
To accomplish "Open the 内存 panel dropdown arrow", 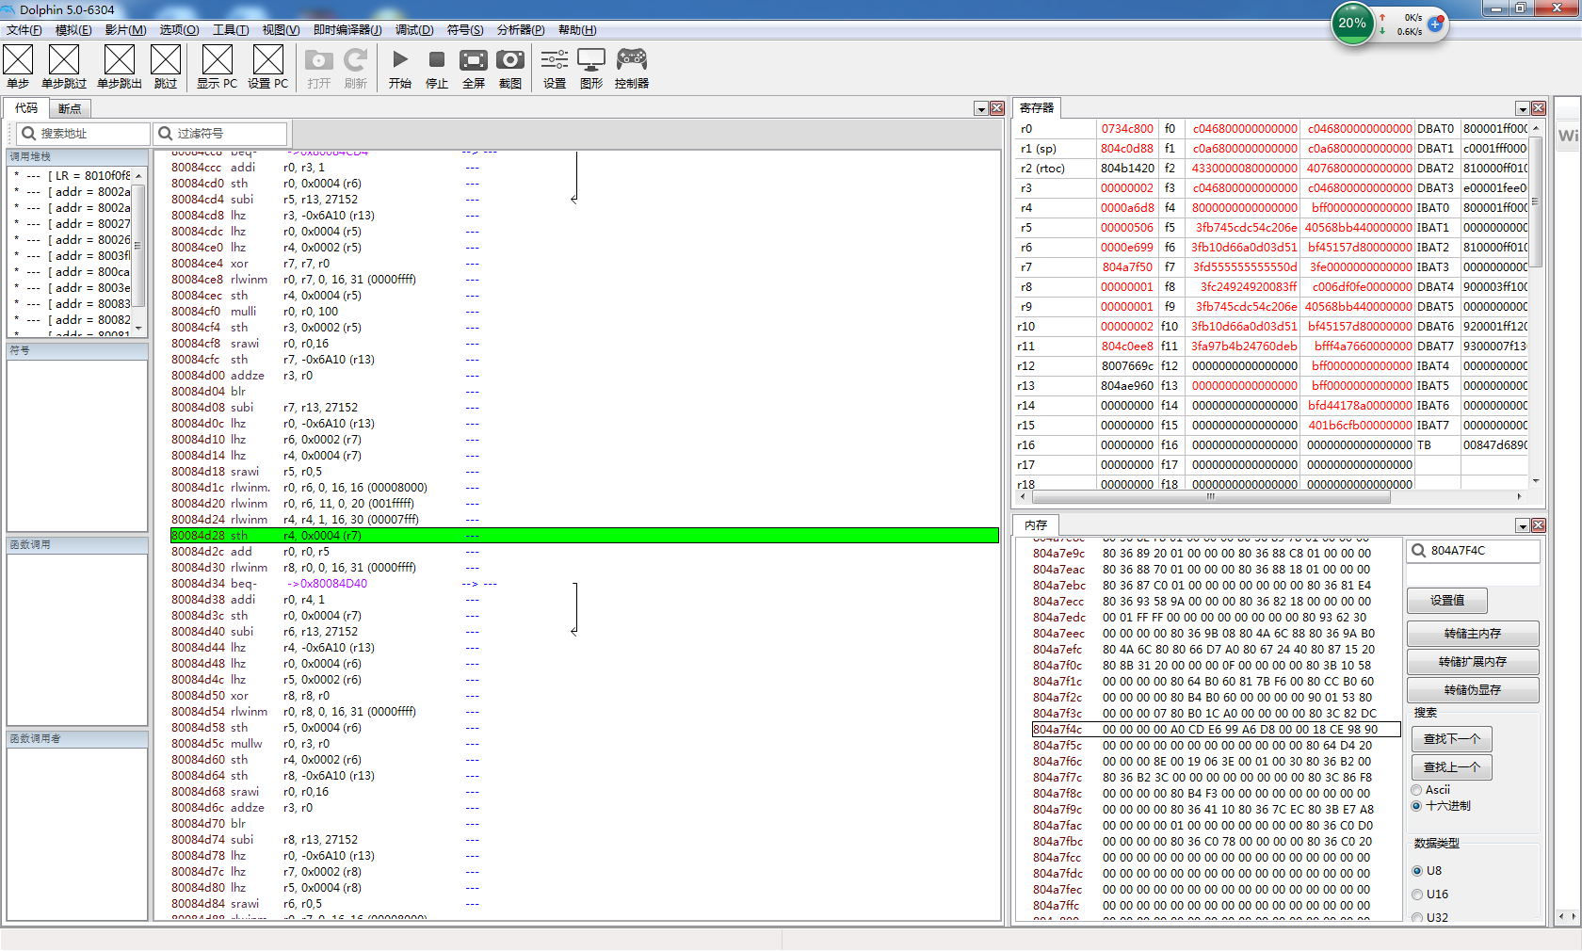I will [x=1522, y=526].
